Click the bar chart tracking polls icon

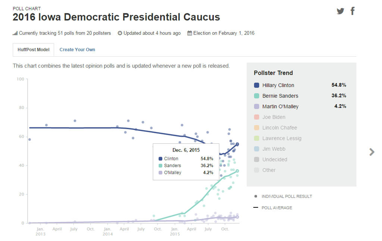pyautogui.click(x=15, y=33)
